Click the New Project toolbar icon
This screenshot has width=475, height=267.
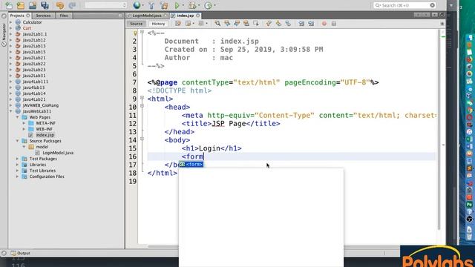[x=21, y=5]
